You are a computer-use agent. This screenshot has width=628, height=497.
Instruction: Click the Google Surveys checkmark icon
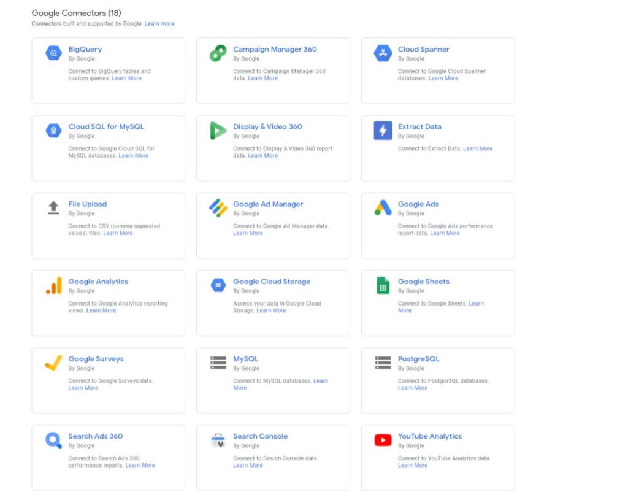(x=53, y=363)
